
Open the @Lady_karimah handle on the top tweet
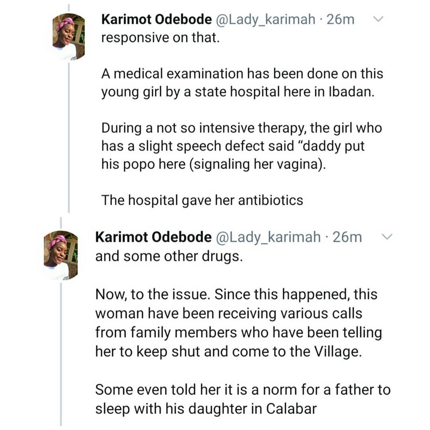[x=266, y=20]
